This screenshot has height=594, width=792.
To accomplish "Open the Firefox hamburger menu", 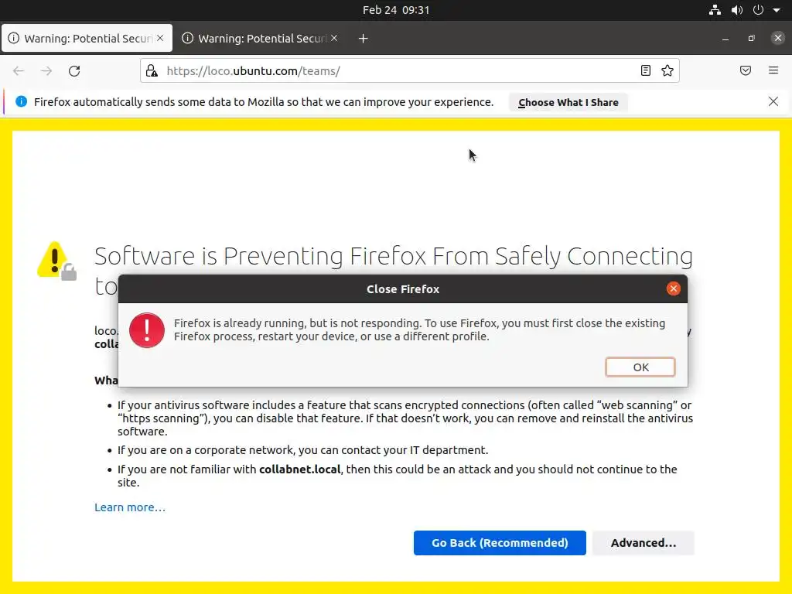I will (773, 70).
